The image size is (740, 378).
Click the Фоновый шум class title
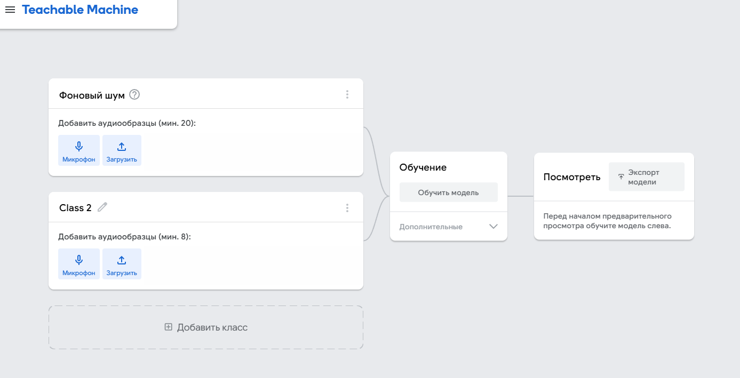pyautogui.click(x=92, y=95)
